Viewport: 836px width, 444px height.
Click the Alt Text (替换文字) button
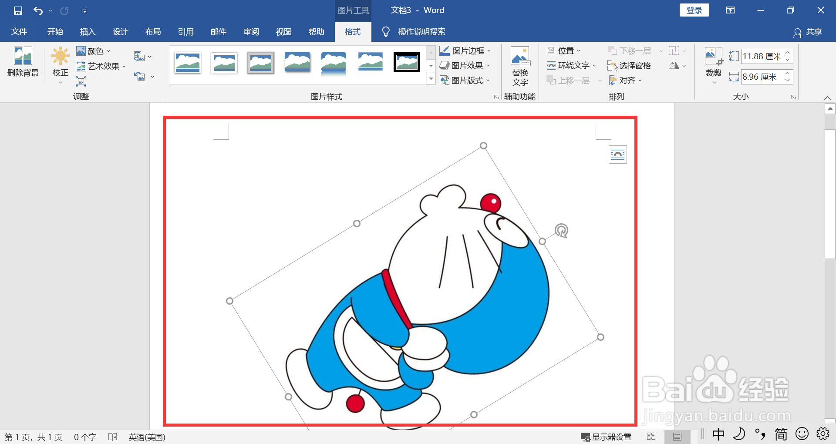(x=520, y=66)
